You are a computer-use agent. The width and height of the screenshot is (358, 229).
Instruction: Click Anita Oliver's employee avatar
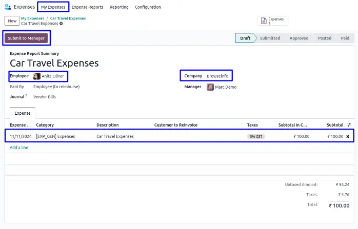pos(37,76)
